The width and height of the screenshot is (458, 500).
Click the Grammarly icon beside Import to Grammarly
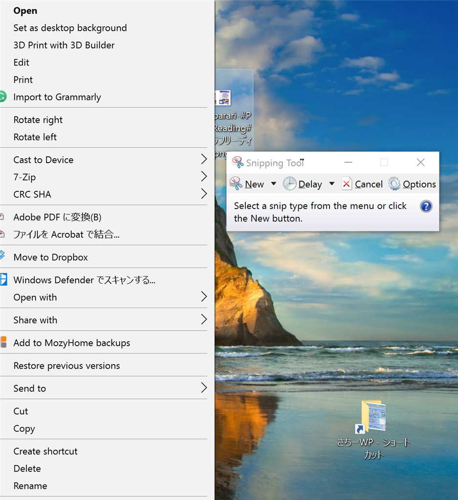(3, 97)
